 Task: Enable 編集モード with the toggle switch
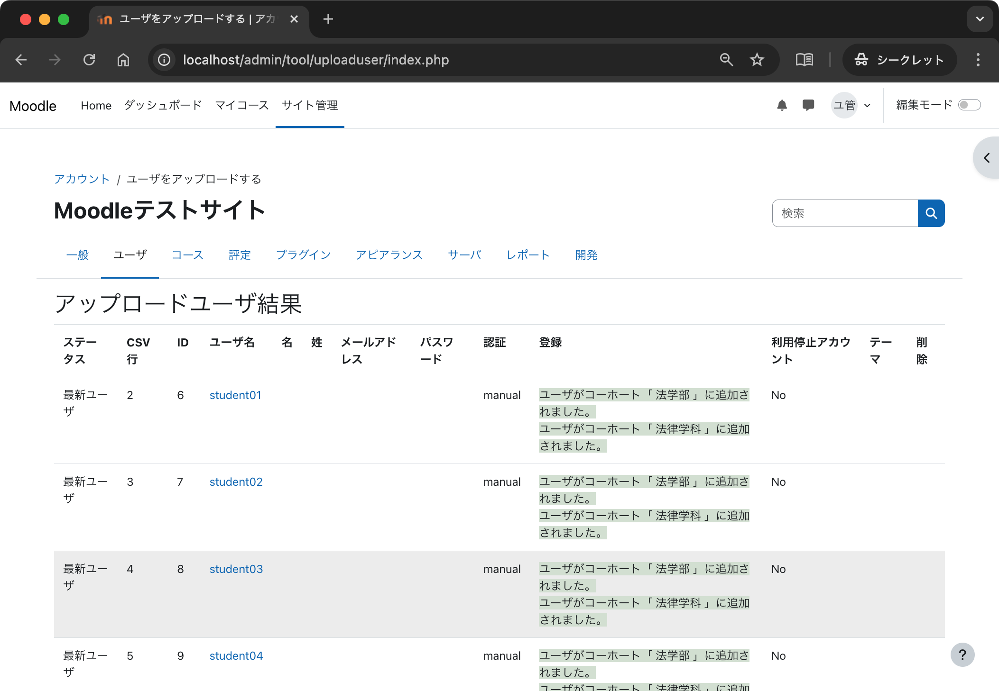pos(970,105)
